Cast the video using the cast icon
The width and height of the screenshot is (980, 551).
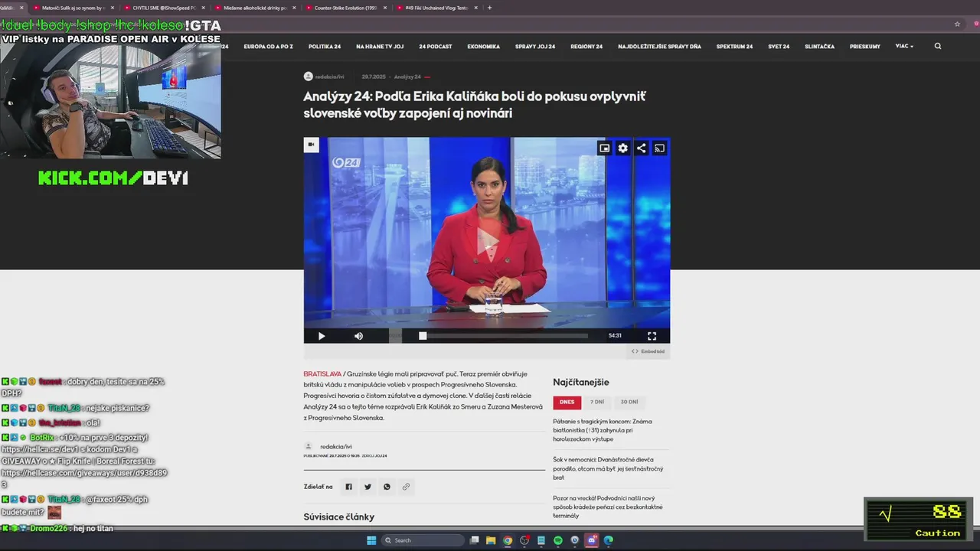[659, 148]
